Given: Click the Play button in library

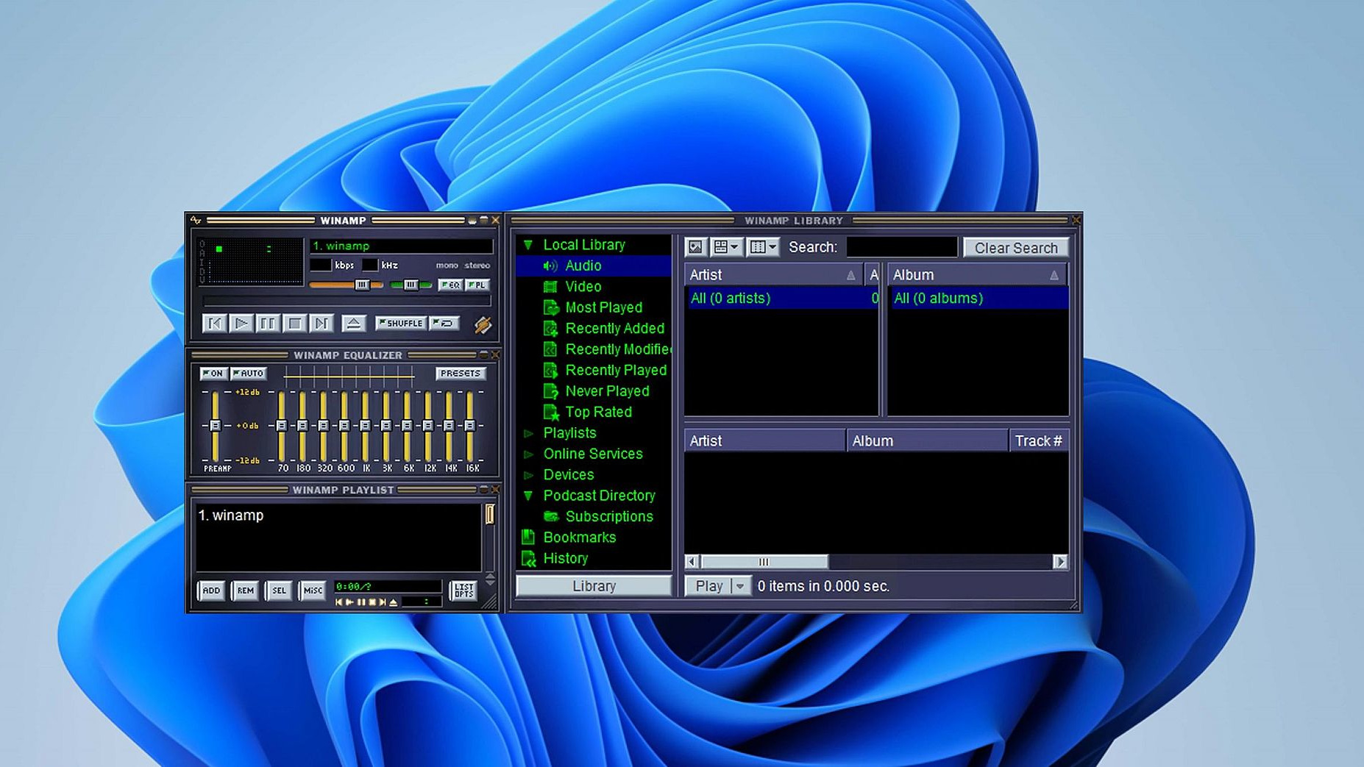Looking at the screenshot, I should [x=708, y=586].
